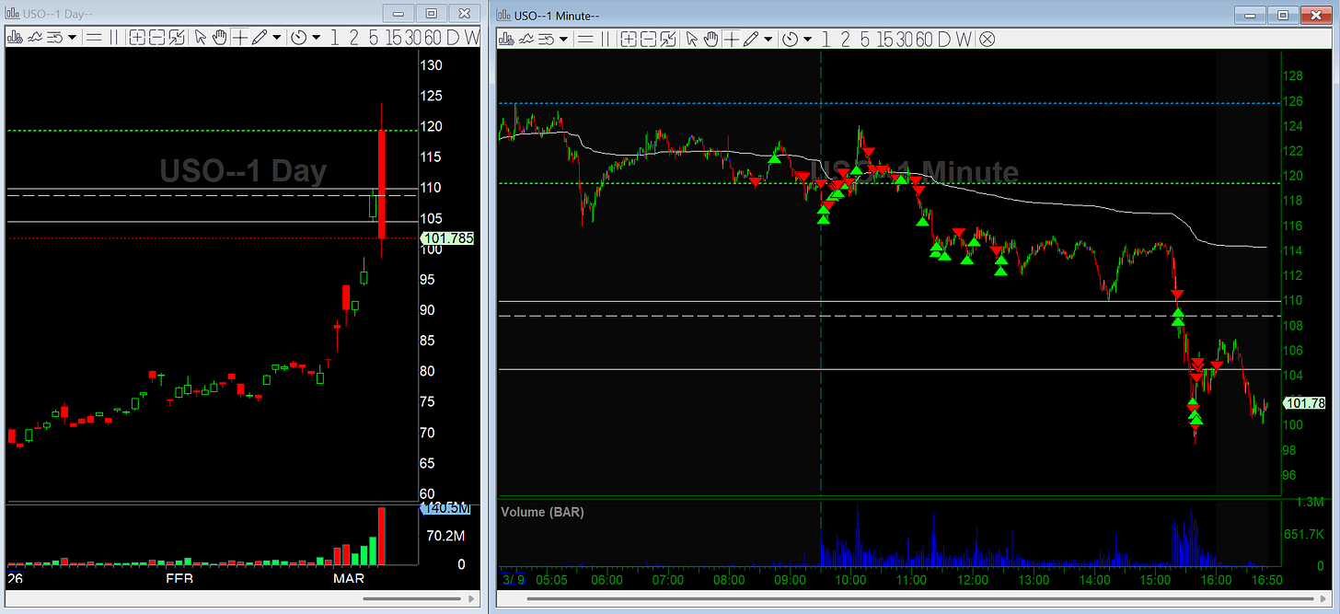This screenshot has width=1340, height=614.
Task: Click the 101.785 price label on daily chart
Action: pos(448,237)
